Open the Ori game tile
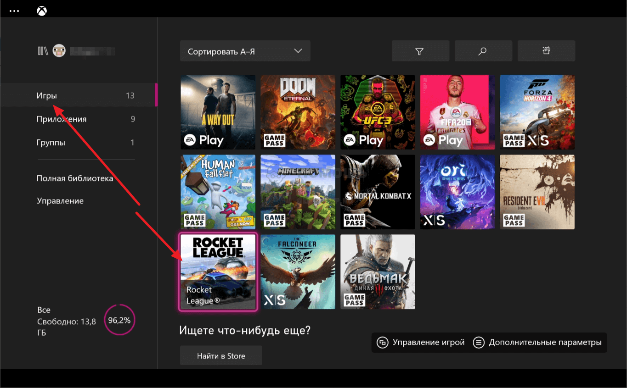The width and height of the screenshot is (627, 388). [458, 192]
